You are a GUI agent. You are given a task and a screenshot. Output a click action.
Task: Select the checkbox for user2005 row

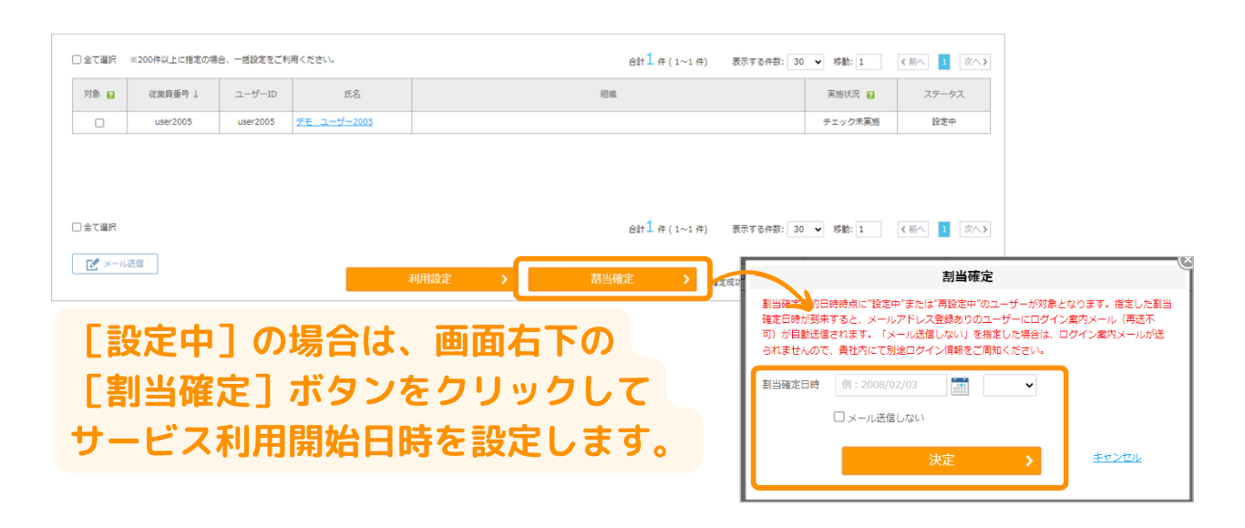(99, 123)
